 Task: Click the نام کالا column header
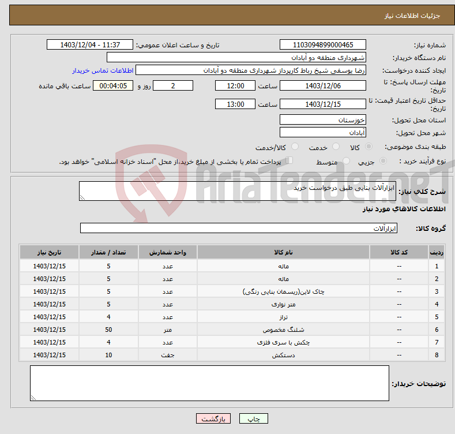(283, 252)
